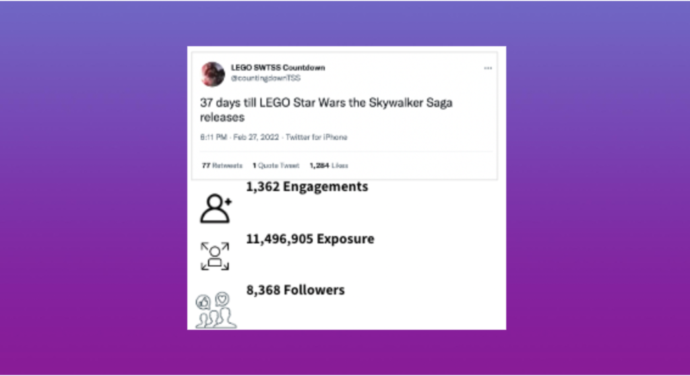The width and height of the screenshot is (690, 376).
Task: View the 1,284 Likes list
Action: point(329,166)
